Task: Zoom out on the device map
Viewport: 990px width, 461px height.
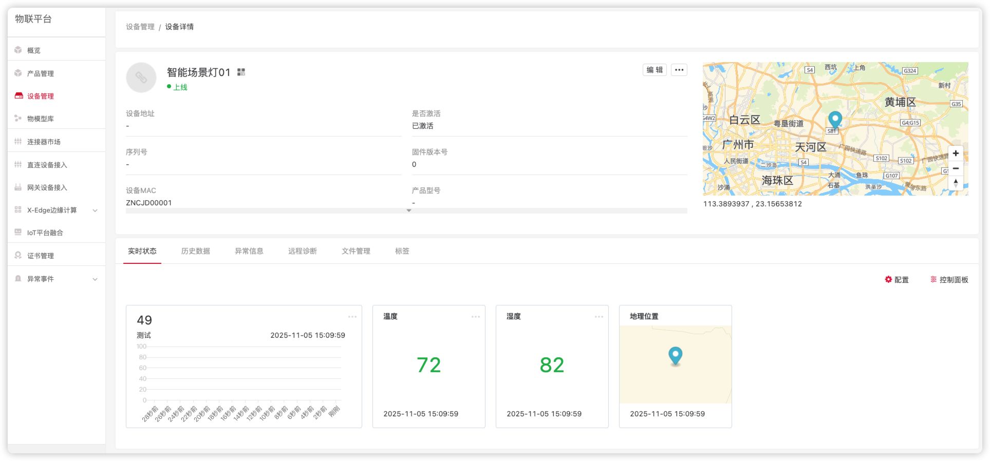Action: pyautogui.click(x=956, y=168)
